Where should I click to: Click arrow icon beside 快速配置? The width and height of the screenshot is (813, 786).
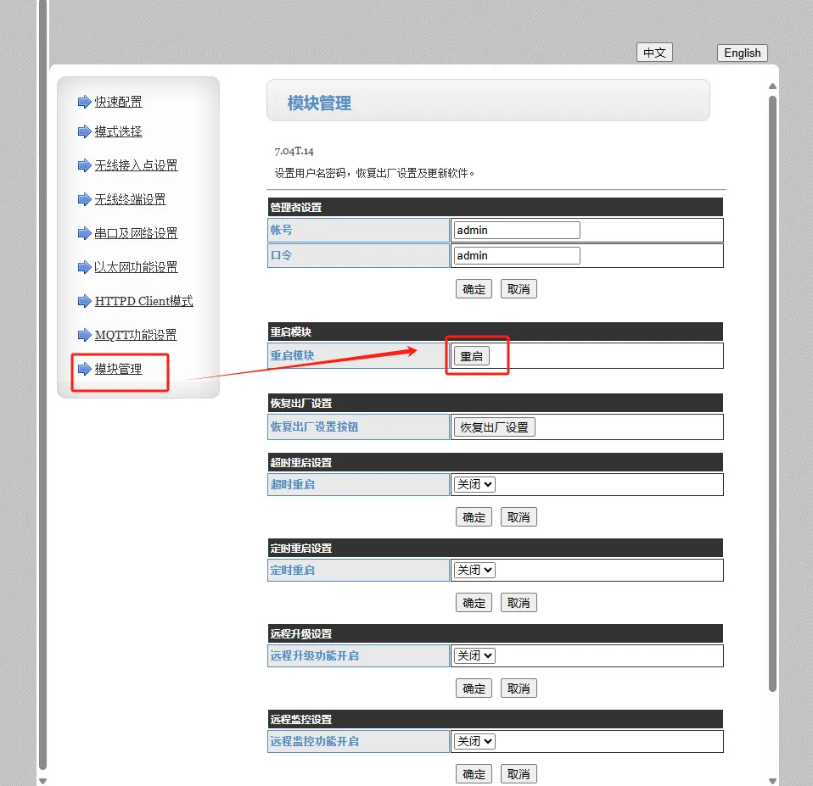(85, 102)
